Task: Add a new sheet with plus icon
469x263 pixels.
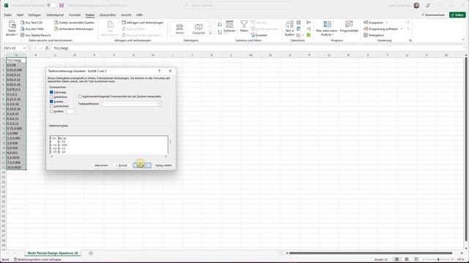Action: [91, 254]
